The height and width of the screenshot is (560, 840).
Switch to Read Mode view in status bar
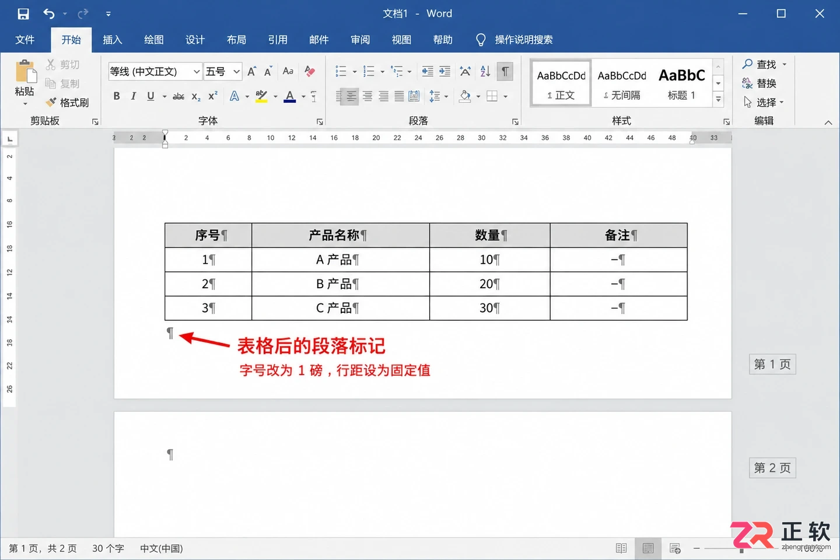(621, 548)
